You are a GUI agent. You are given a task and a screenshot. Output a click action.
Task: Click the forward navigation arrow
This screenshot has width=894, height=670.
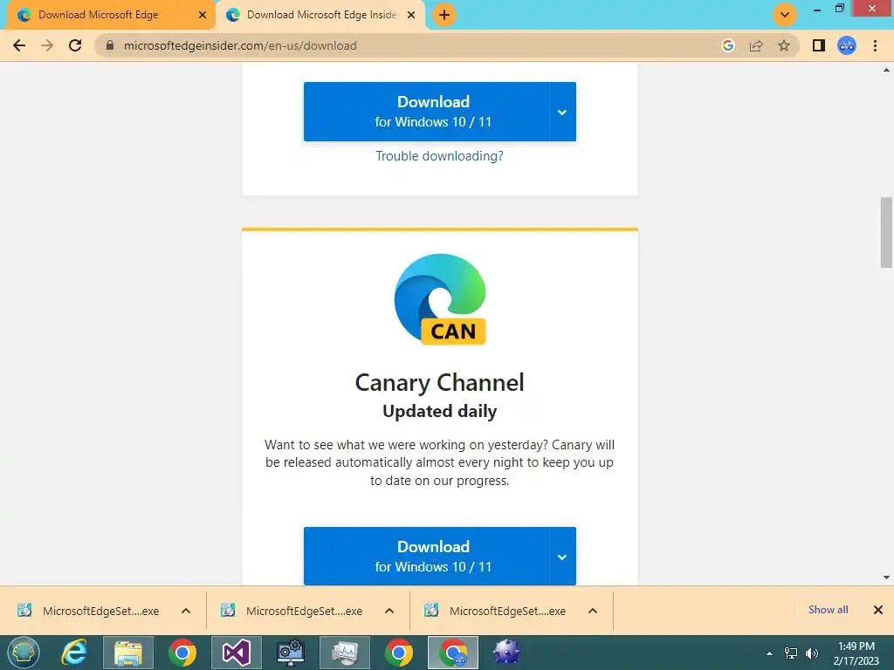pyautogui.click(x=47, y=45)
